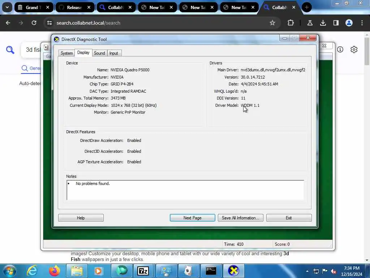Click the Next Page button
Screen dimensions: 370x278
[x=192, y=218]
